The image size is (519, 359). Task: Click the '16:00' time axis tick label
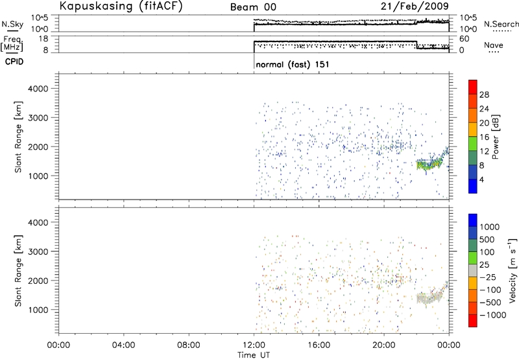coord(319,345)
